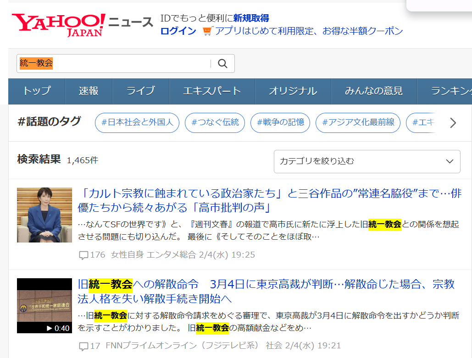Select the #戦争の記憶 tag

point(280,123)
